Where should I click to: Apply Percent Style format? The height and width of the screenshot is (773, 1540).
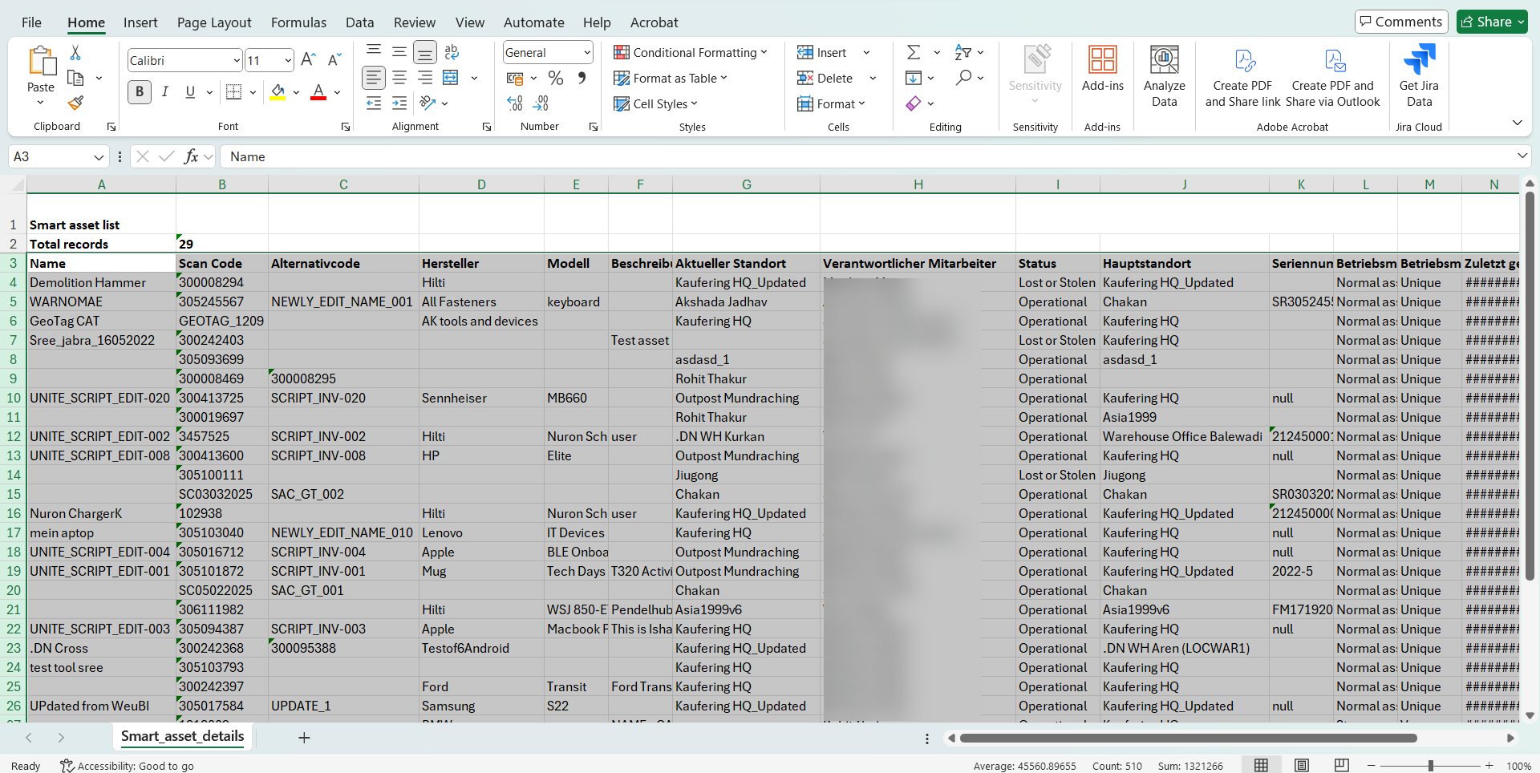[555, 78]
